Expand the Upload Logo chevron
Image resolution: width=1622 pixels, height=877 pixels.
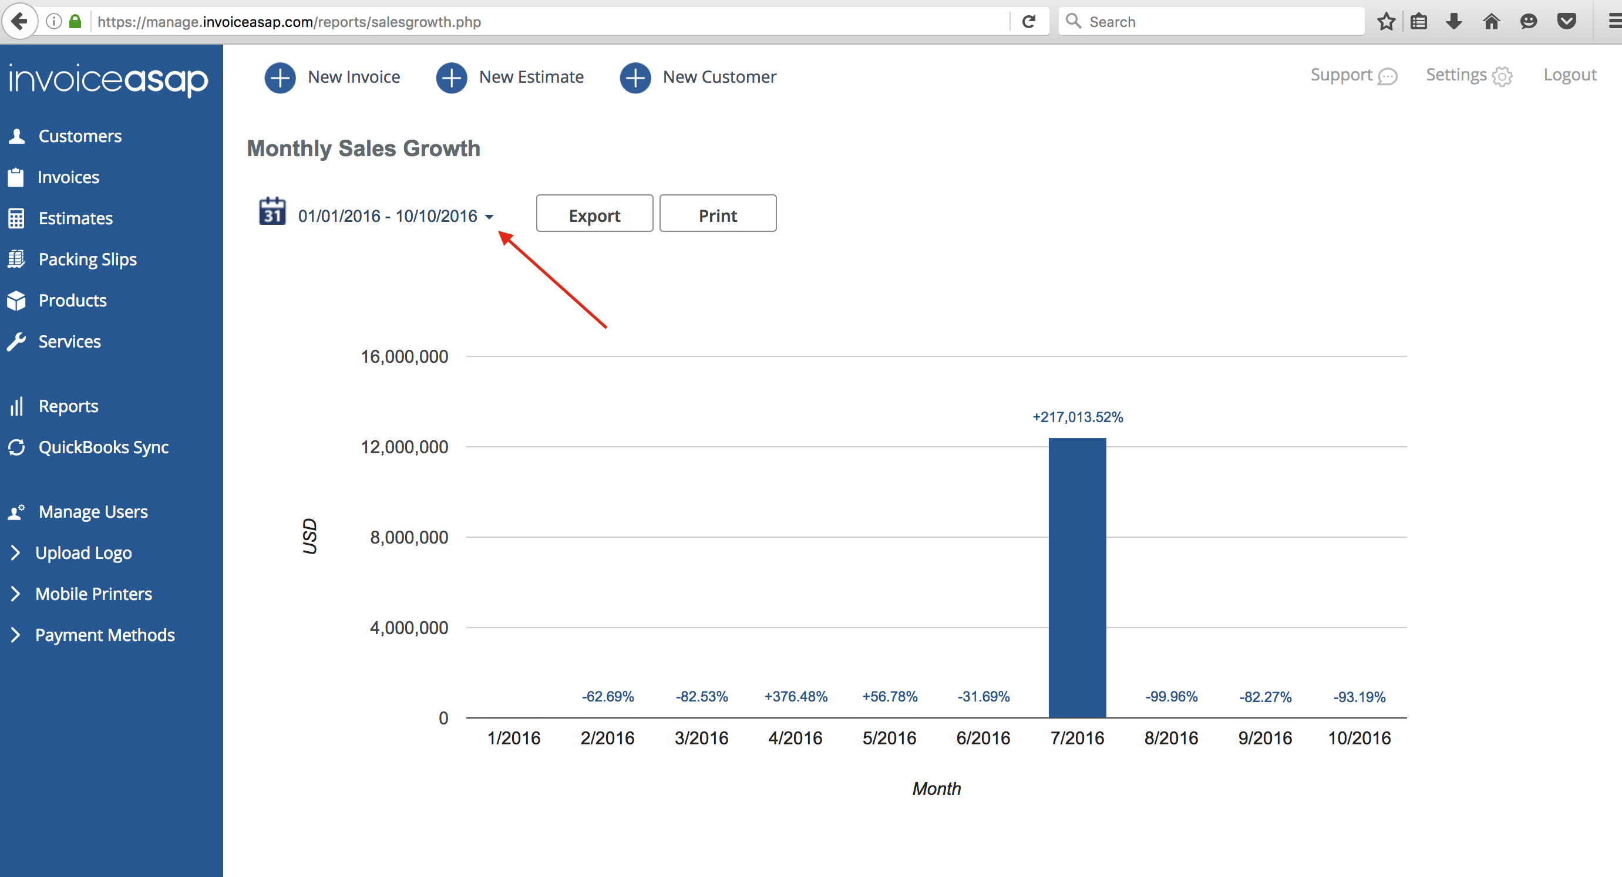point(16,552)
